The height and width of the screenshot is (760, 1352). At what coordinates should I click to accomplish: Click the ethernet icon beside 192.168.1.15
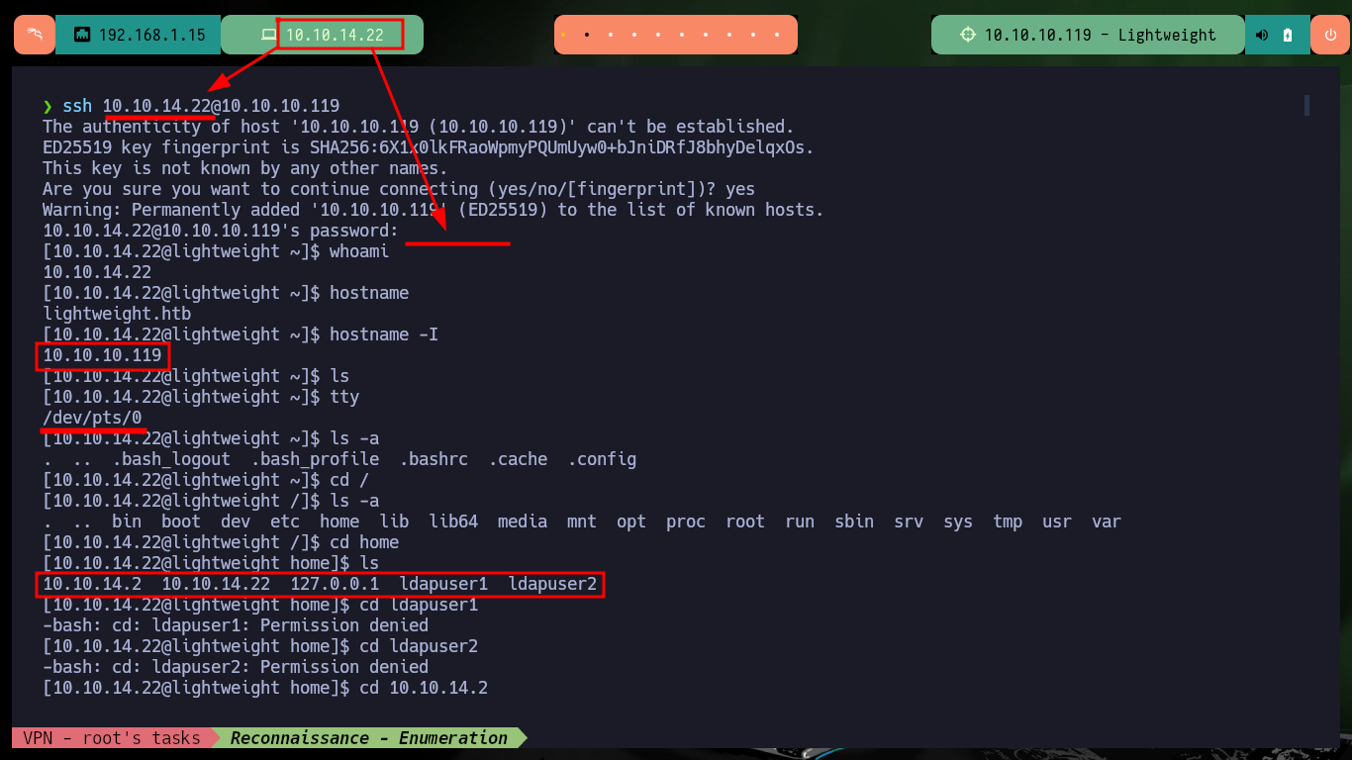click(x=82, y=35)
